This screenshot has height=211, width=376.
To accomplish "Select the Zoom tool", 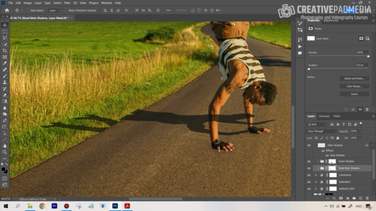I will 5,152.
